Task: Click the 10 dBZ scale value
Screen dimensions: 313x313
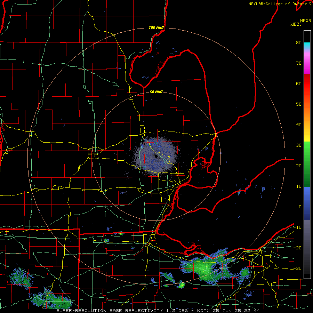Action: coord(299,186)
